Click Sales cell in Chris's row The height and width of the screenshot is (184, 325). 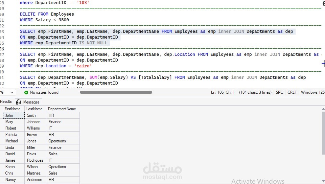tap(63, 173)
